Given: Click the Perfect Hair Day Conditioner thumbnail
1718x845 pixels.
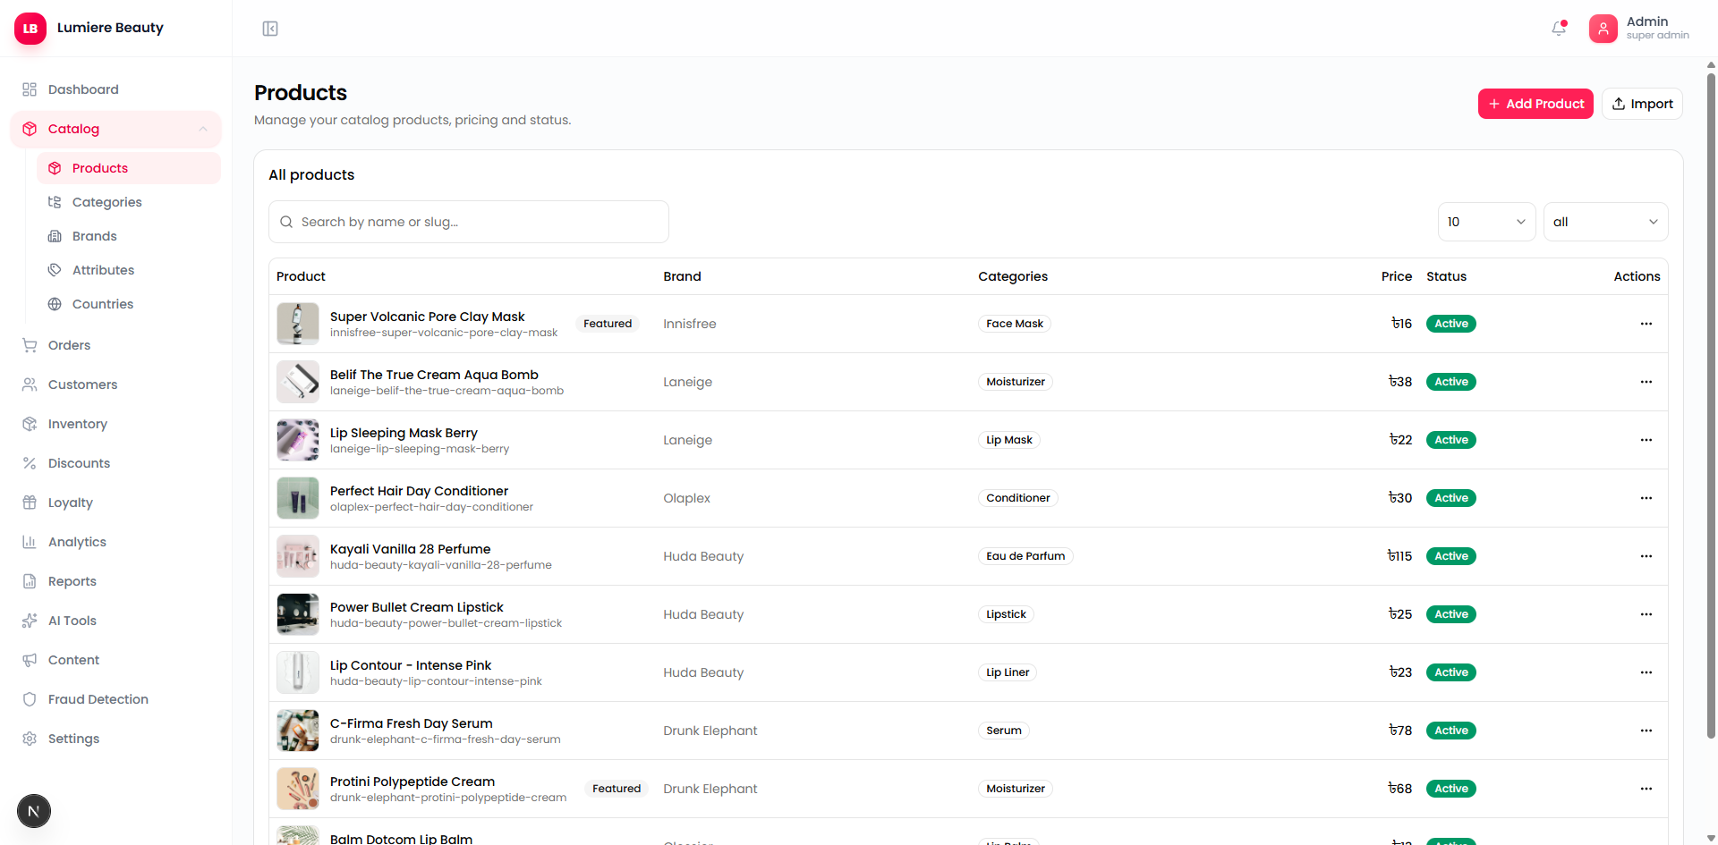Looking at the screenshot, I should [298, 498].
